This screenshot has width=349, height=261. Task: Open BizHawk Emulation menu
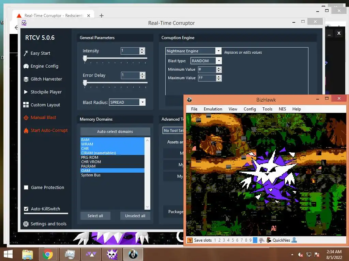coord(213,109)
